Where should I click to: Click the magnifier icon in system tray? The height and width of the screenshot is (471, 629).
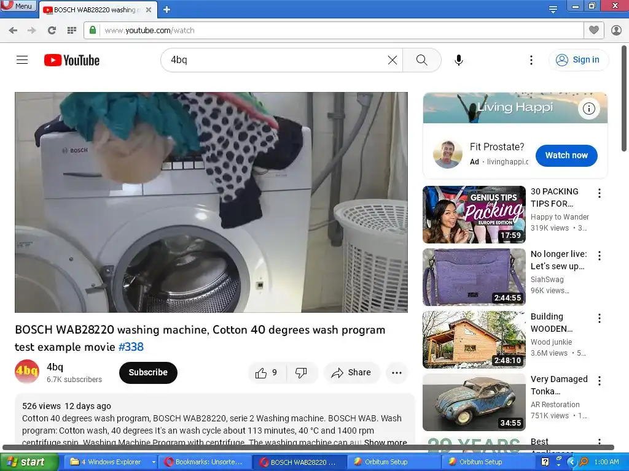[584, 462]
